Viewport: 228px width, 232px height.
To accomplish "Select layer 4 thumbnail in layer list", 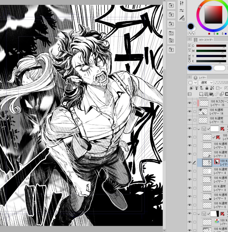I will point(207,171).
